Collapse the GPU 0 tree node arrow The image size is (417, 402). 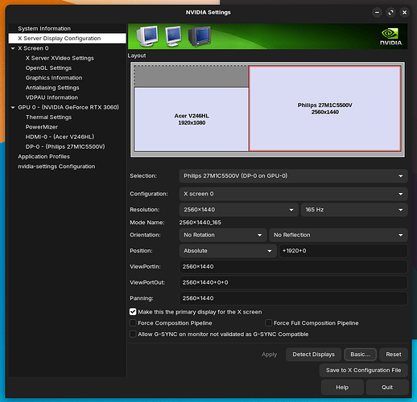pos(13,107)
